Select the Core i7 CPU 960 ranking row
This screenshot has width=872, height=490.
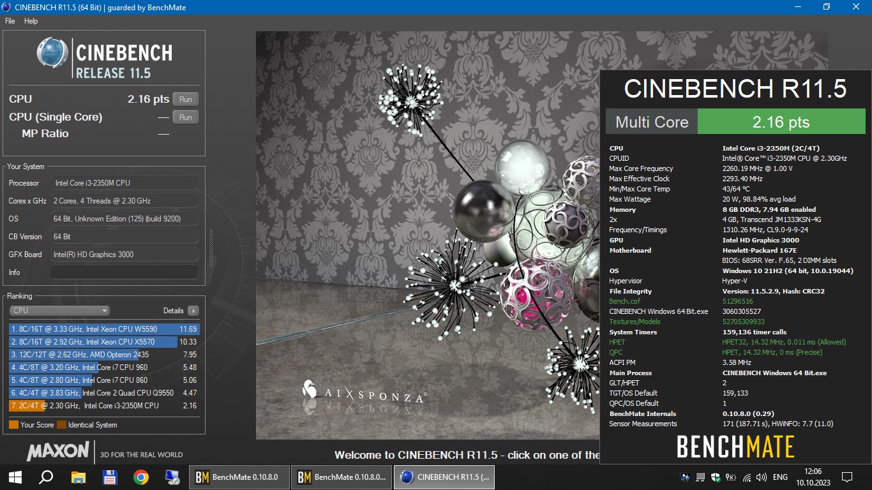[x=104, y=367]
